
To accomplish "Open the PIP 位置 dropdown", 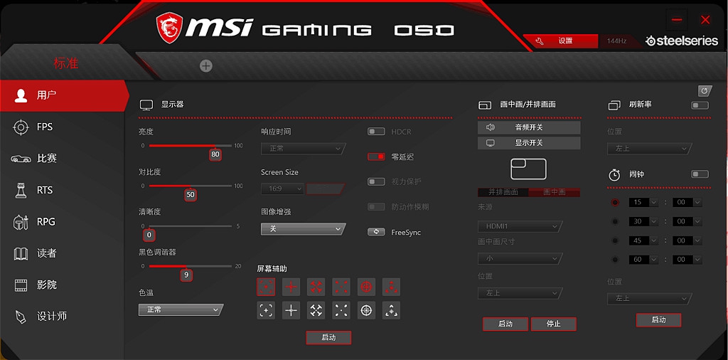I will click(x=520, y=293).
